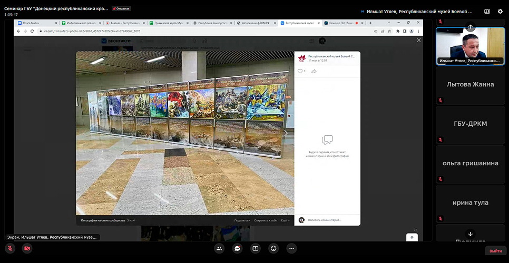
Task: Click the Поделиться link under photo
Action: [x=242, y=220]
